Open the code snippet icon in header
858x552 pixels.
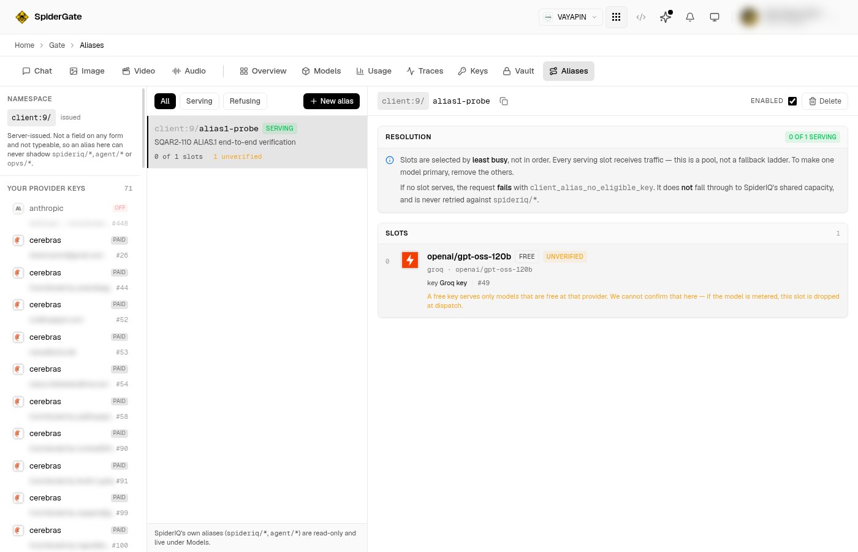[x=641, y=17]
